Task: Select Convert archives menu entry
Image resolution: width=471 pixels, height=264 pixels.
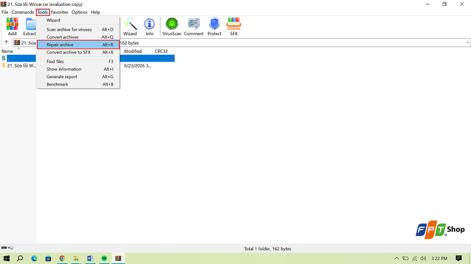Action: tap(78, 37)
